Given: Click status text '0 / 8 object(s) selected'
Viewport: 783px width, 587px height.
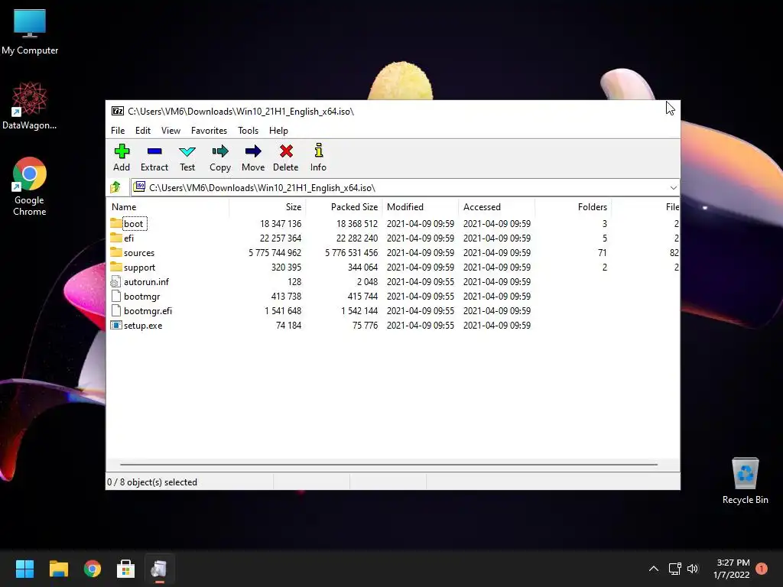Looking at the screenshot, I should click(x=152, y=482).
